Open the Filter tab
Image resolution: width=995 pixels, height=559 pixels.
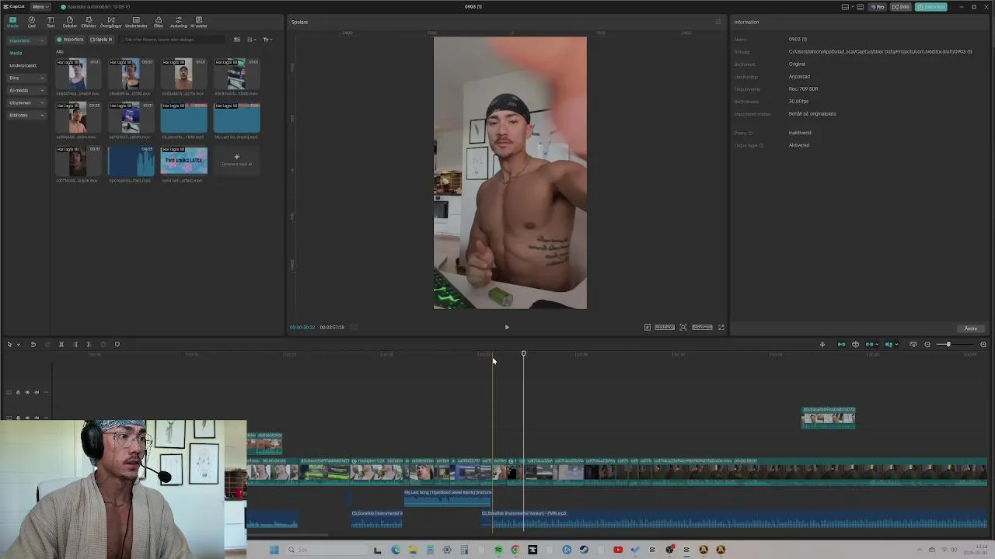159,22
